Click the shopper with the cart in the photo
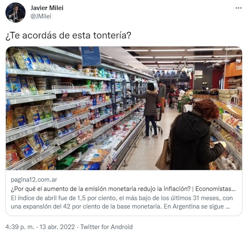Screen dimensions: 245x232 151,110
